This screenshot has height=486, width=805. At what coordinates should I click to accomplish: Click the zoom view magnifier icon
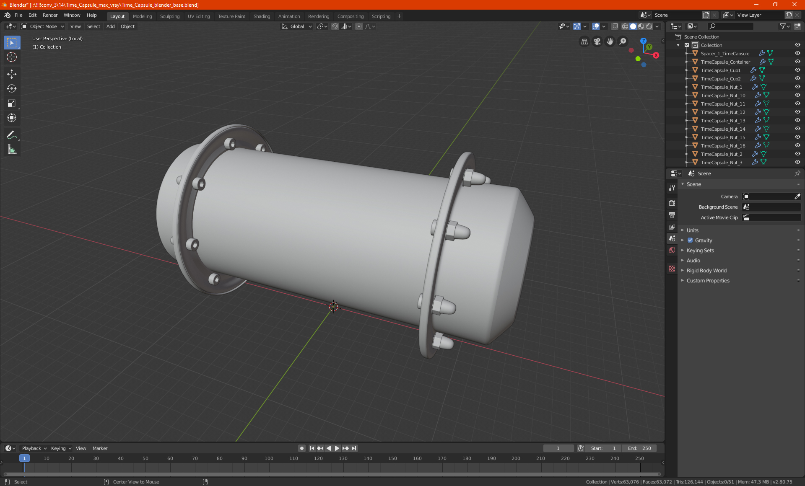623,41
